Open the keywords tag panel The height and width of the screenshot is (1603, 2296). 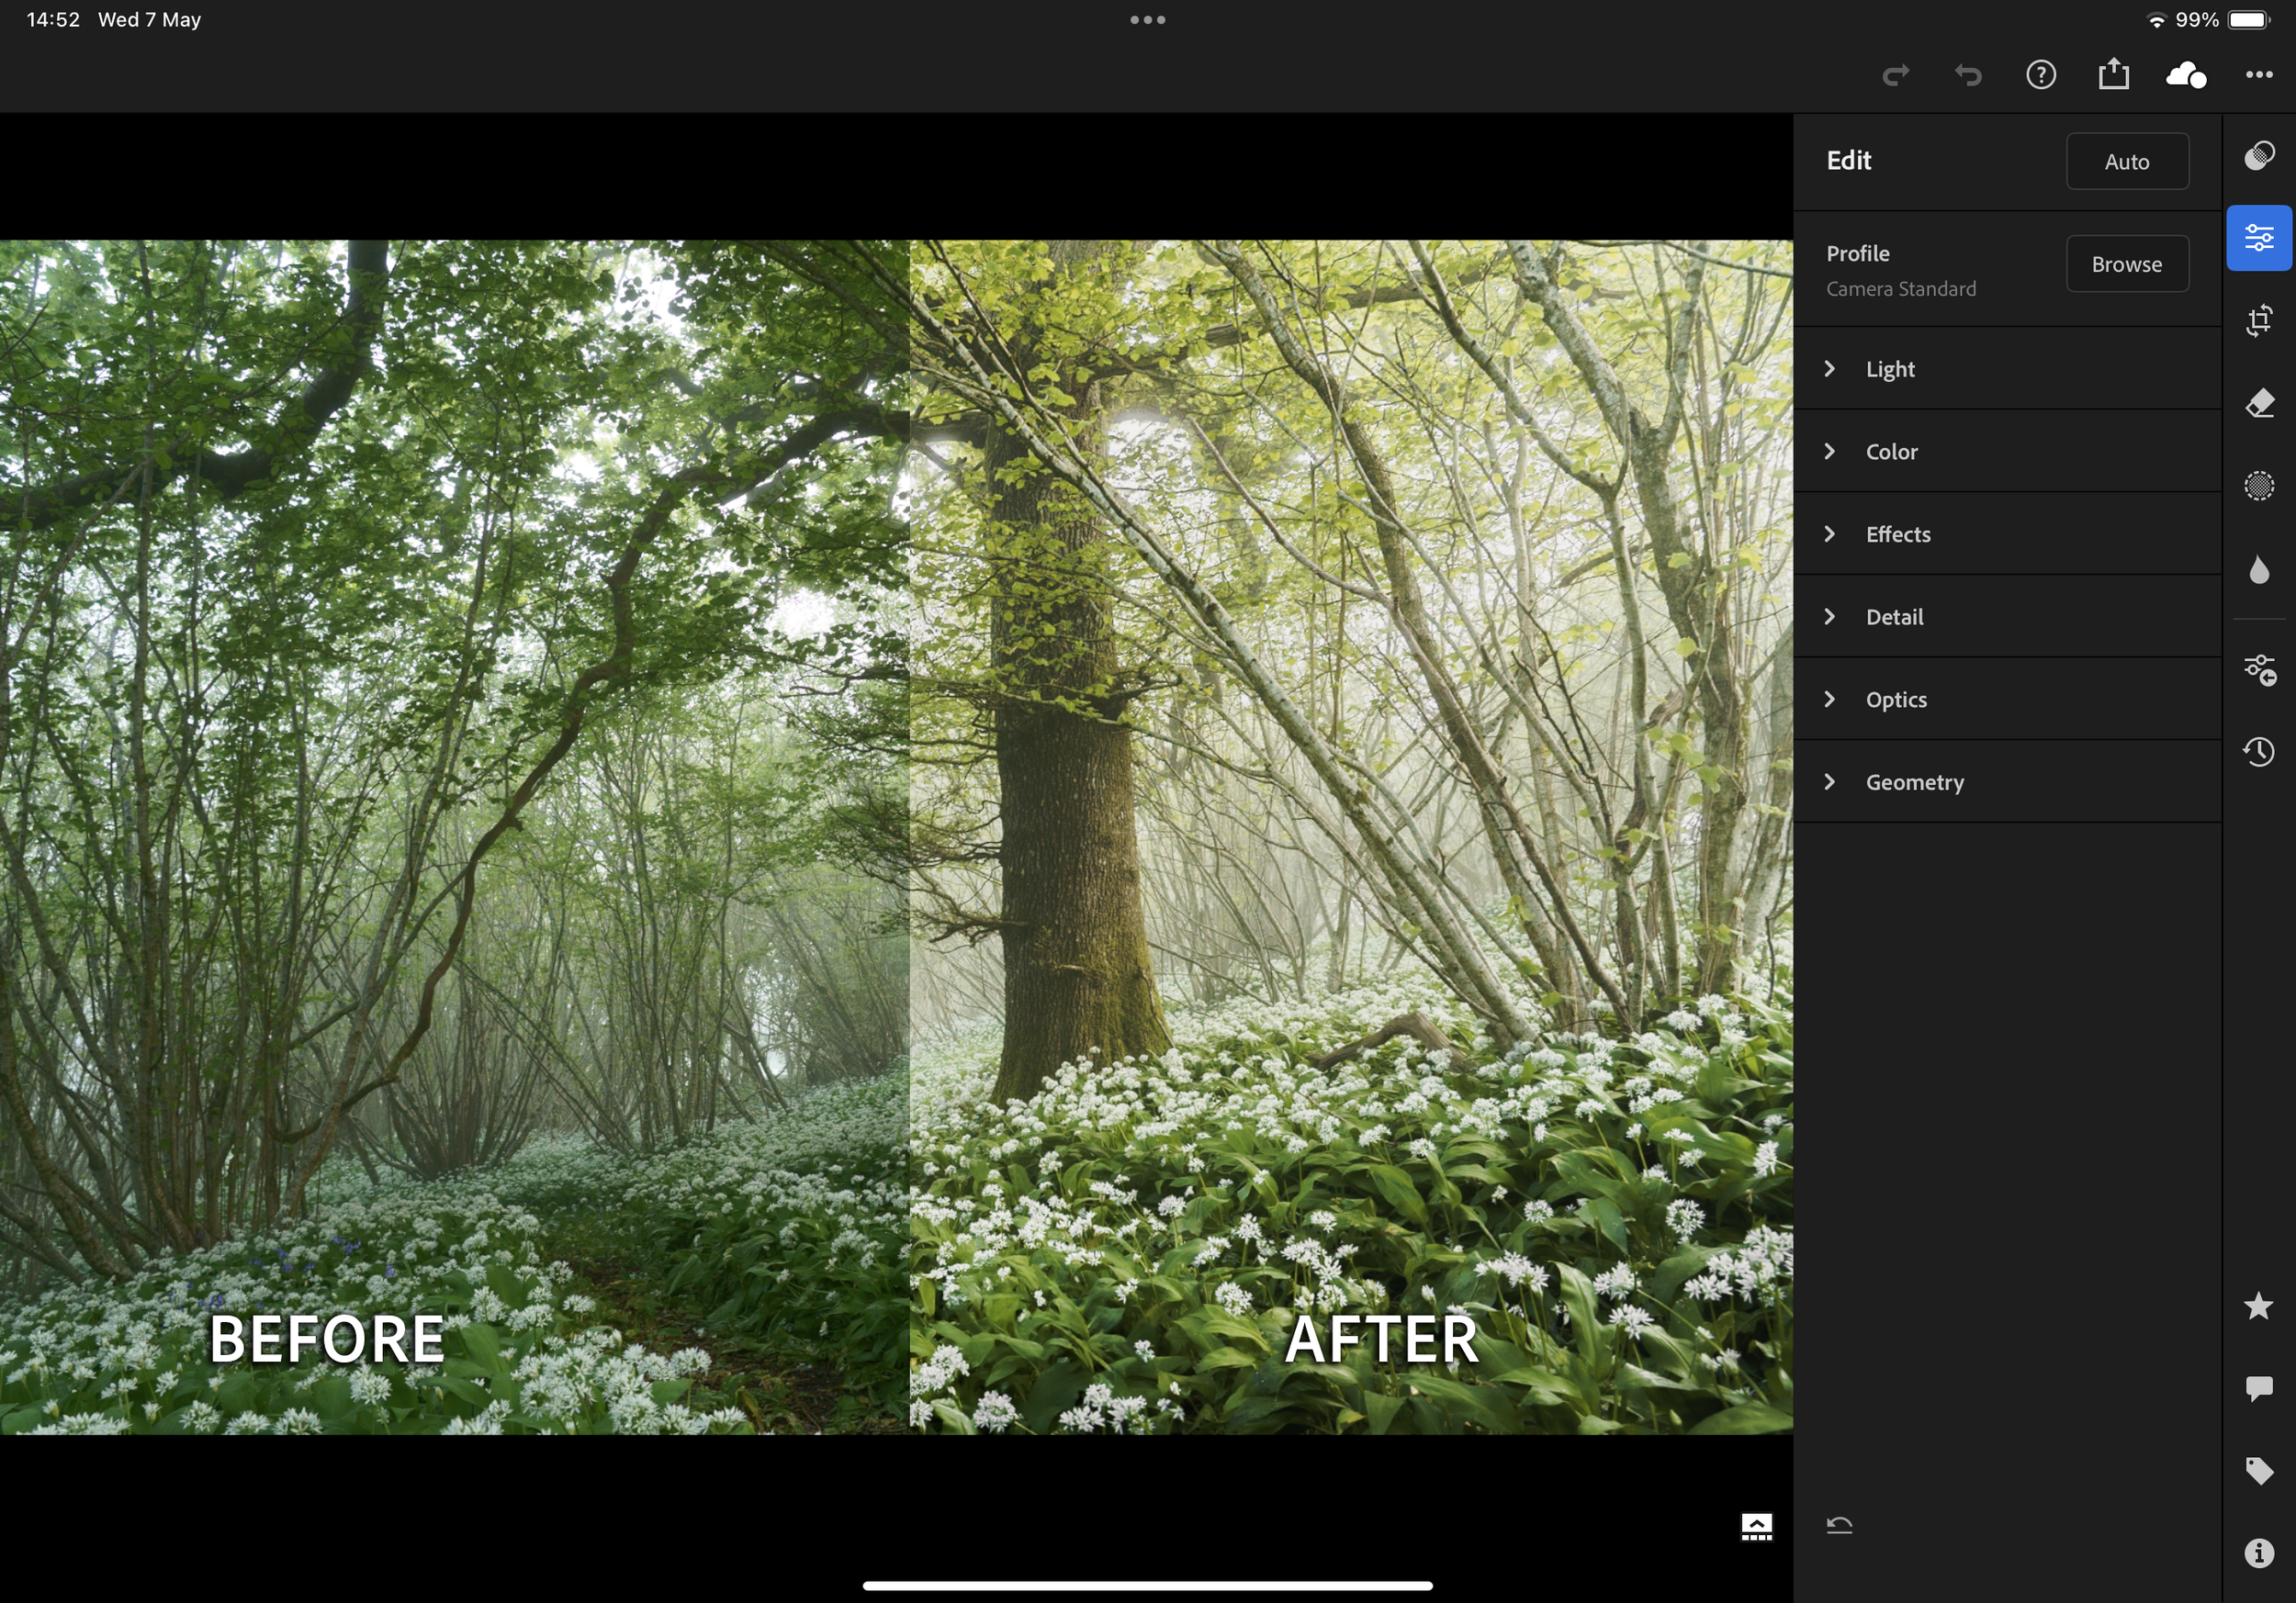(x=2258, y=1470)
